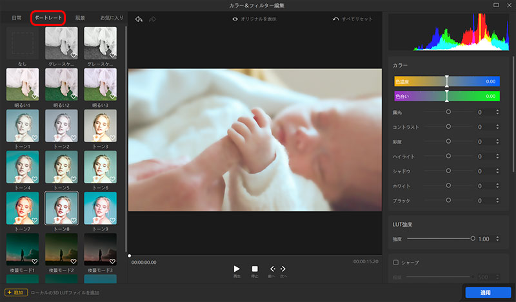Click the right panel vertical scrollbar
Screen dimensions: 516x302
(513, 114)
